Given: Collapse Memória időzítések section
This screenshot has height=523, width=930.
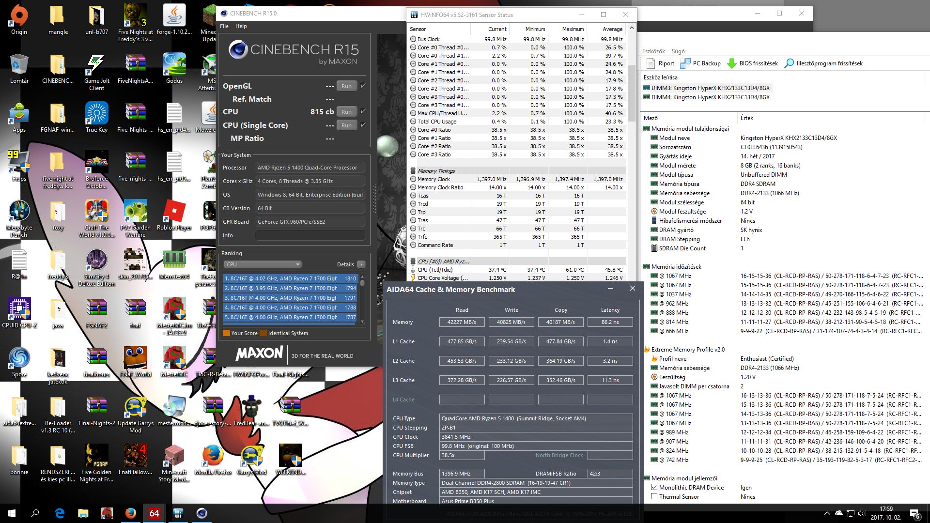Looking at the screenshot, I should click(646, 267).
